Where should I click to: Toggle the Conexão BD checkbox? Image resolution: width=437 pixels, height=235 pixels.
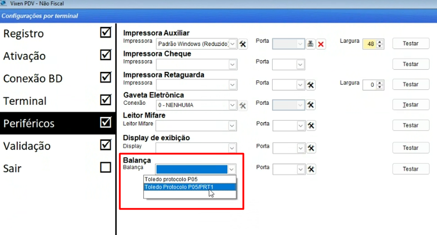click(106, 78)
